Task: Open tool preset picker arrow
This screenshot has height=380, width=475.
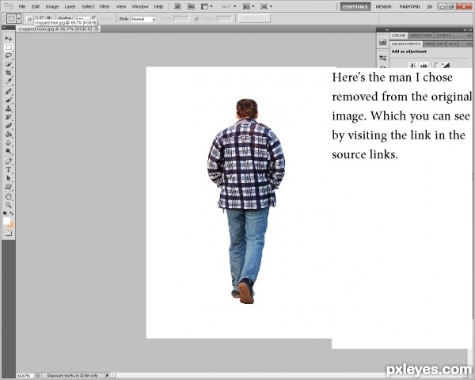Action: (x=19, y=19)
